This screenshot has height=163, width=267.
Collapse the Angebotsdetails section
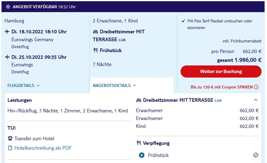pos(134,85)
